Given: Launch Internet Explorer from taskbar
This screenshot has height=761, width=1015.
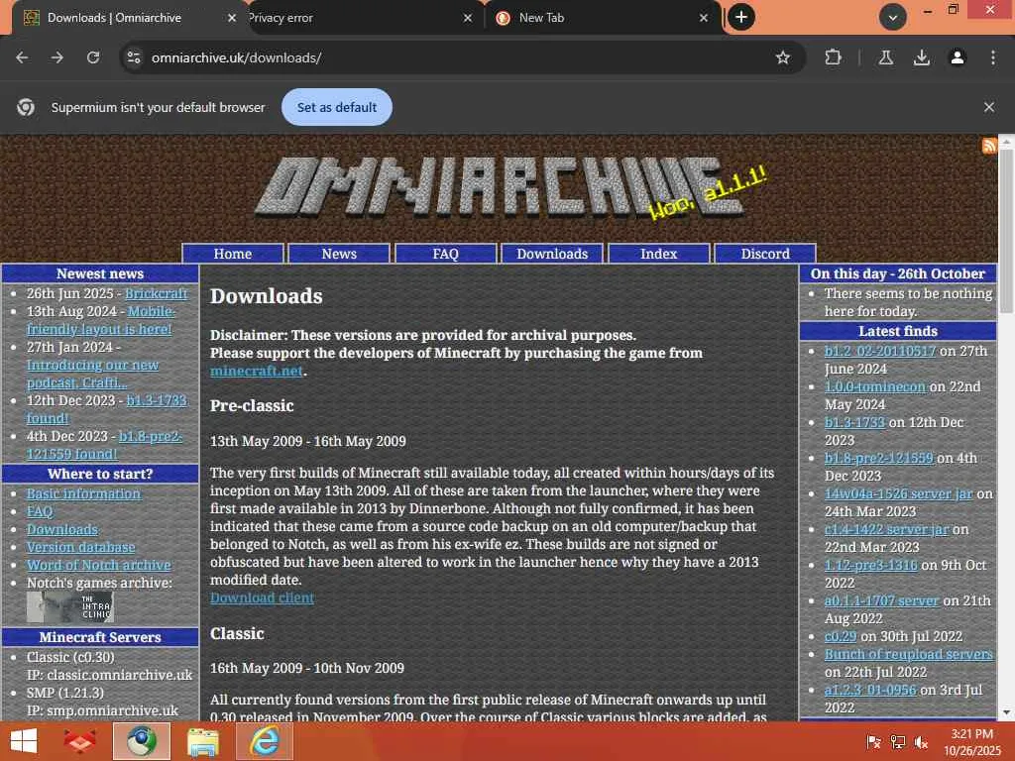Looking at the screenshot, I should click(264, 741).
